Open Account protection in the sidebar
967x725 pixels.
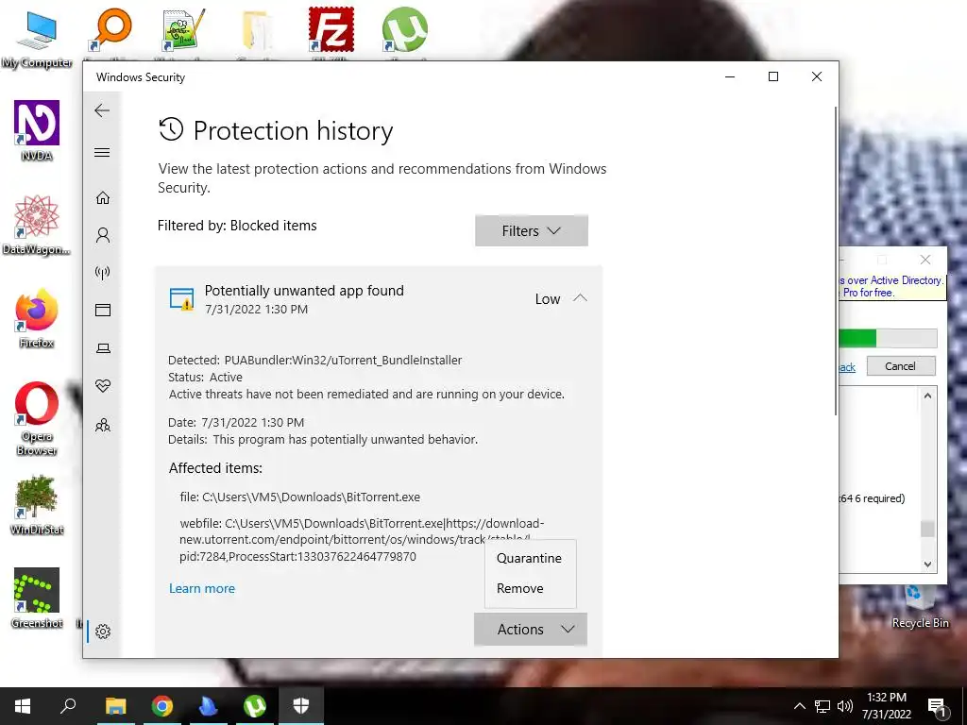(103, 235)
